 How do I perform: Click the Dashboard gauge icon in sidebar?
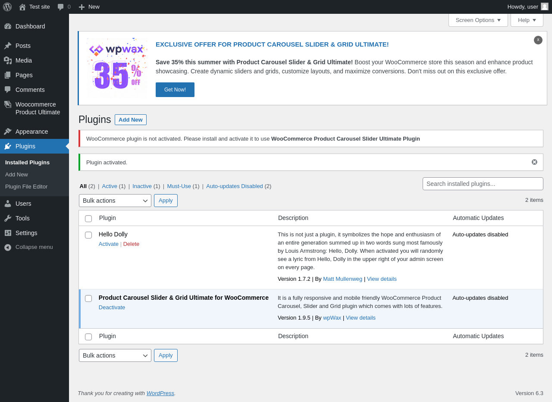click(x=8, y=26)
